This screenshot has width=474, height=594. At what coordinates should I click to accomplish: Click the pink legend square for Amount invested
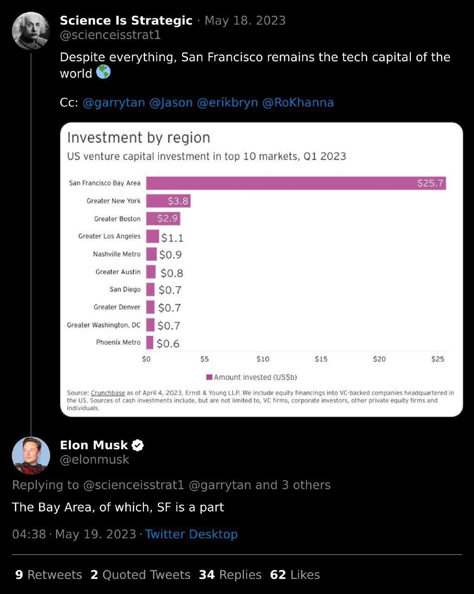[209, 377]
